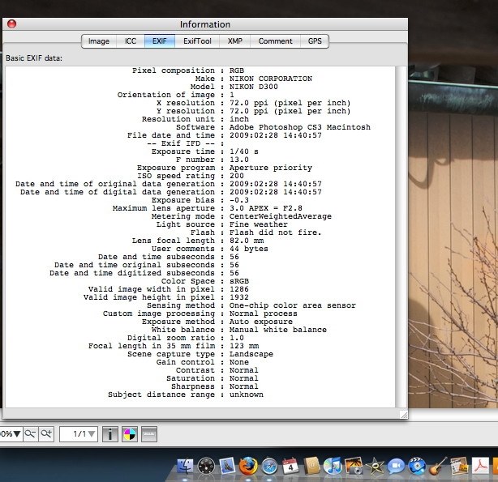
Task: Close the Information window
Action: coord(11,23)
